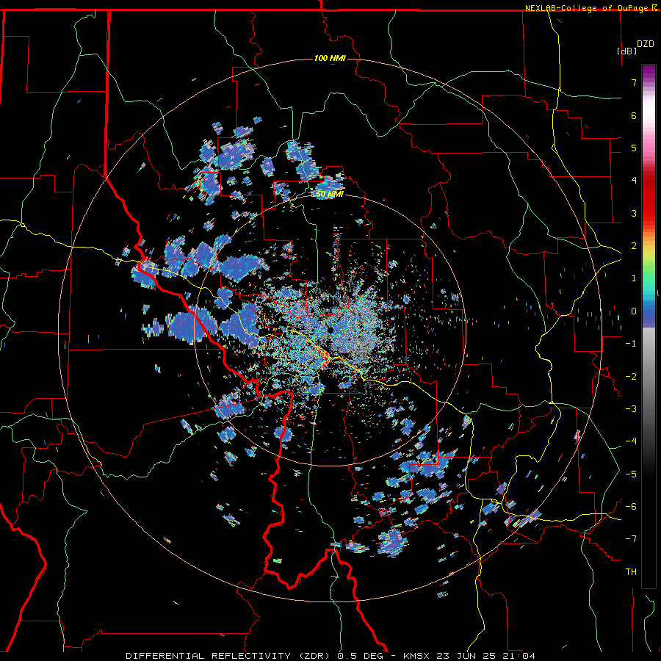Click the Differential Reflectivity caption text
The width and height of the screenshot is (661, 661).
330,656
